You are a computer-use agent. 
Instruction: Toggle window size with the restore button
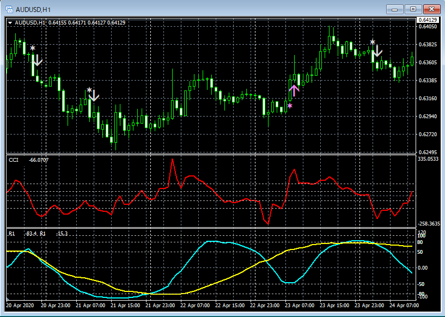pyautogui.click(x=413, y=9)
